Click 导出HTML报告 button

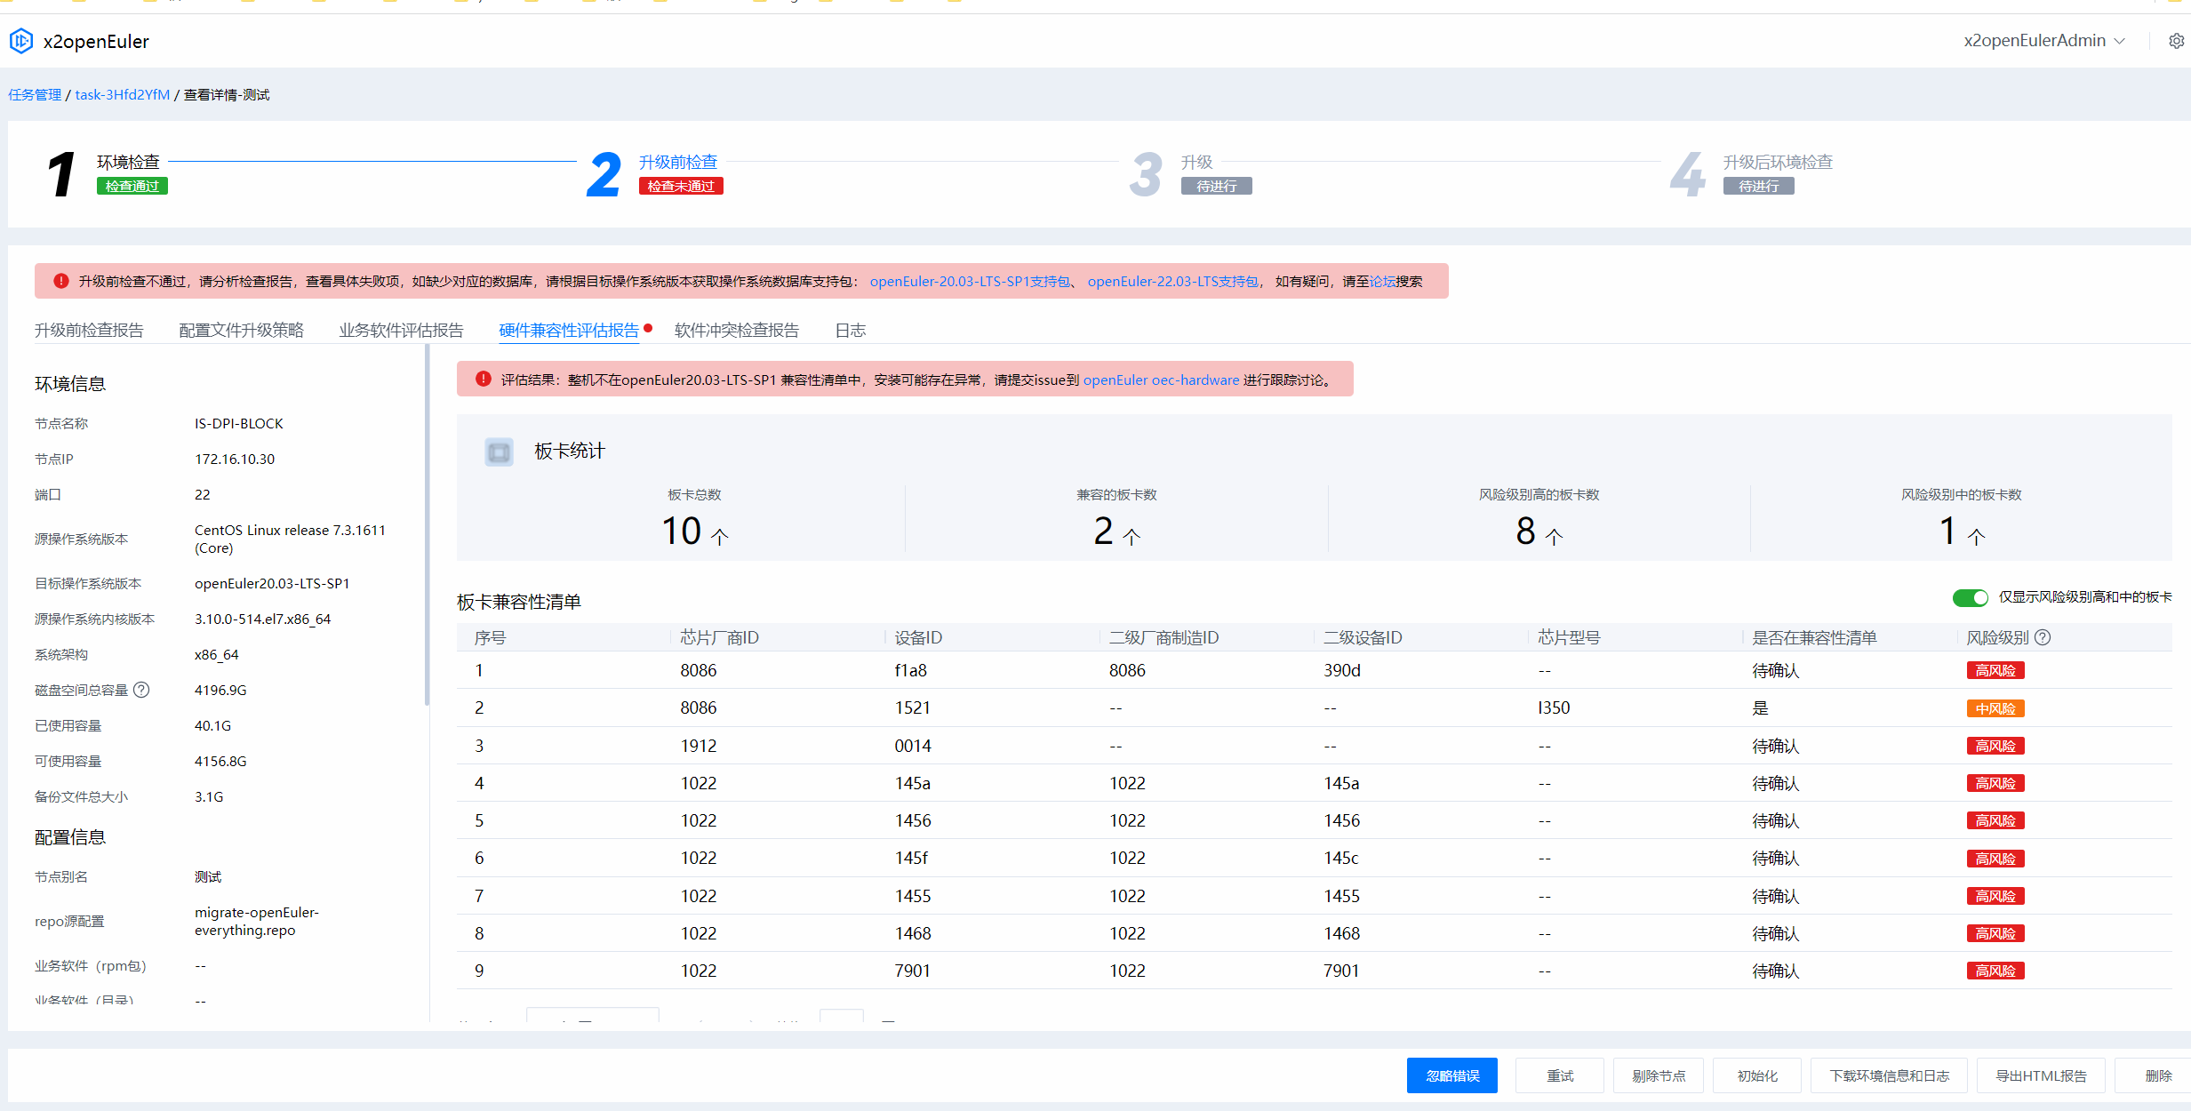tap(2041, 1075)
